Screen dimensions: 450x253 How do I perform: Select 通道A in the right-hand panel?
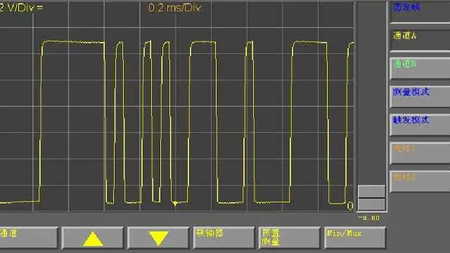click(420, 41)
